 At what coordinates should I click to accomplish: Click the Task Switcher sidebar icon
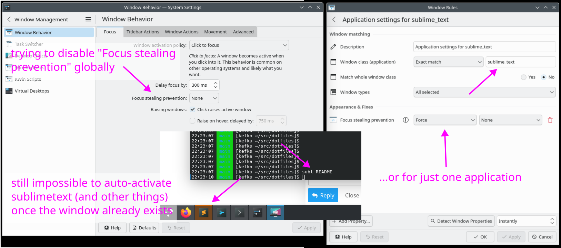tap(9, 44)
